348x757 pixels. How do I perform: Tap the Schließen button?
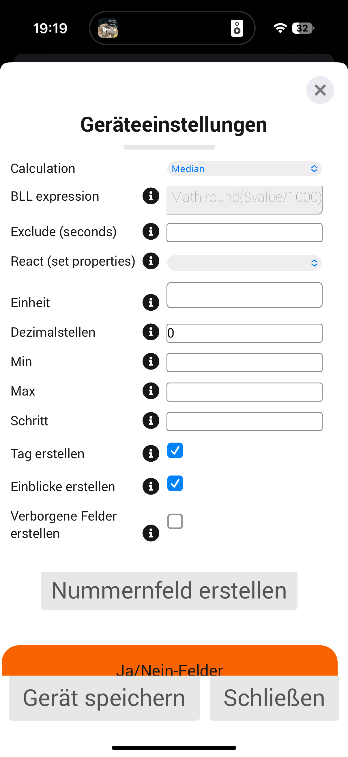(274, 698)
